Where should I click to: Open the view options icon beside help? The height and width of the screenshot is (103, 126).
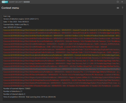tap(118, 8)
